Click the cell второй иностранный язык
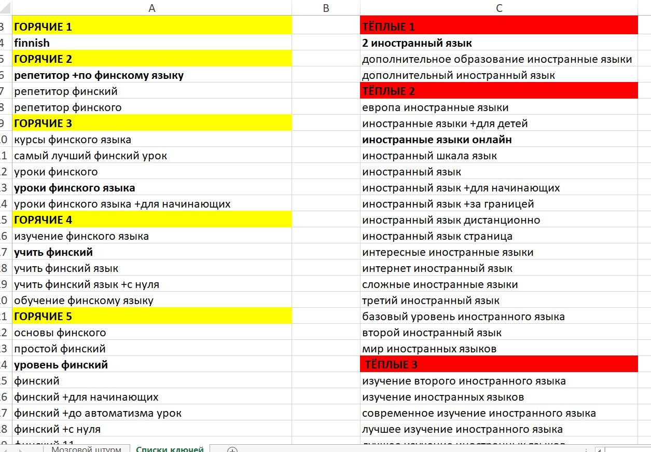Image resolution: width=651 pixels, height=452 pixels. 499,332
